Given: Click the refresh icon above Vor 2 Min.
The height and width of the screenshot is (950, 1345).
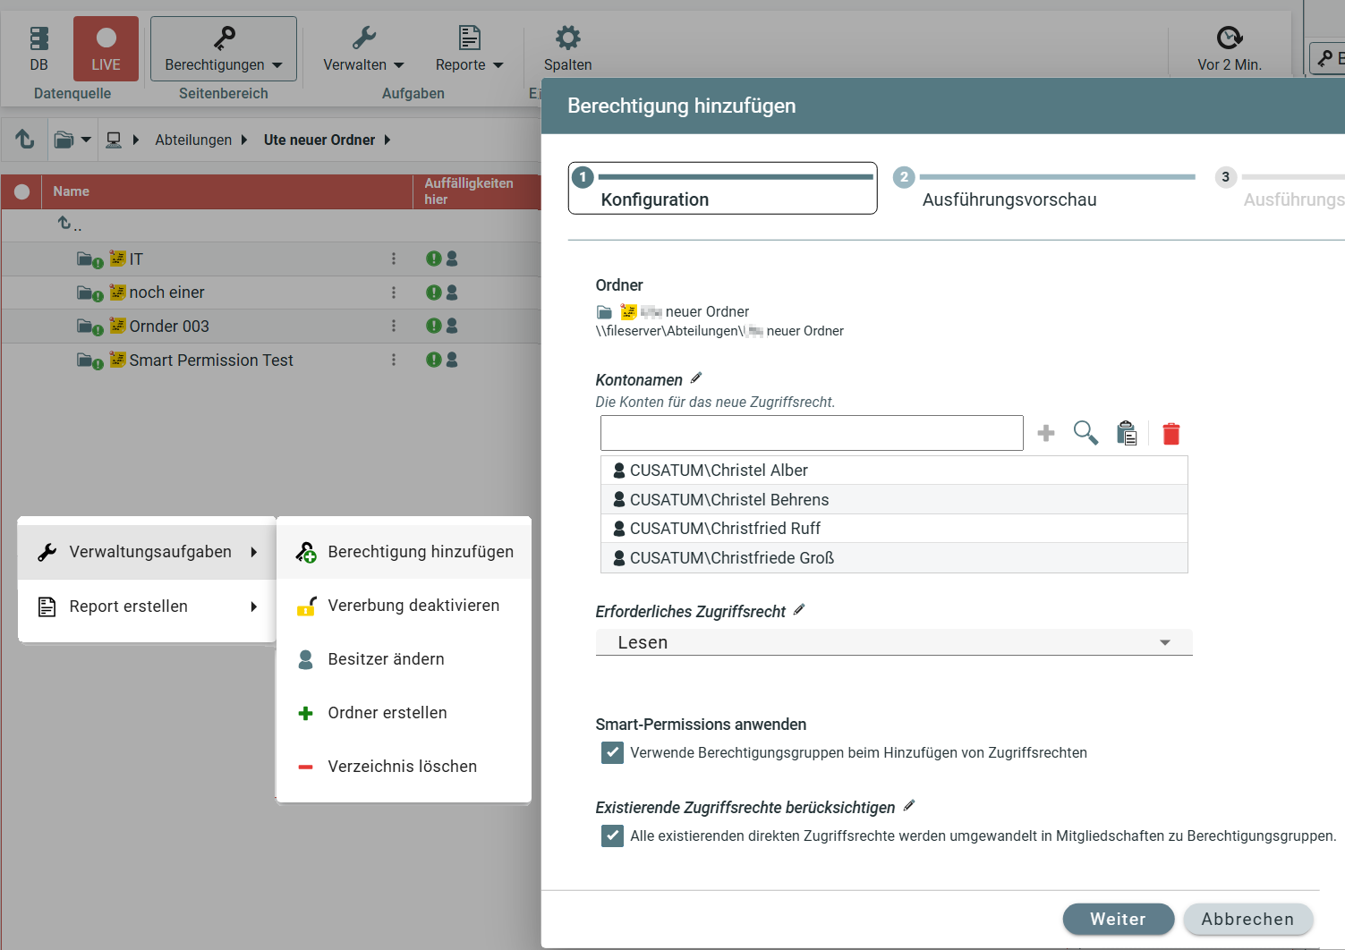Looking at the screenshot, I should (x=1229, y=38).
